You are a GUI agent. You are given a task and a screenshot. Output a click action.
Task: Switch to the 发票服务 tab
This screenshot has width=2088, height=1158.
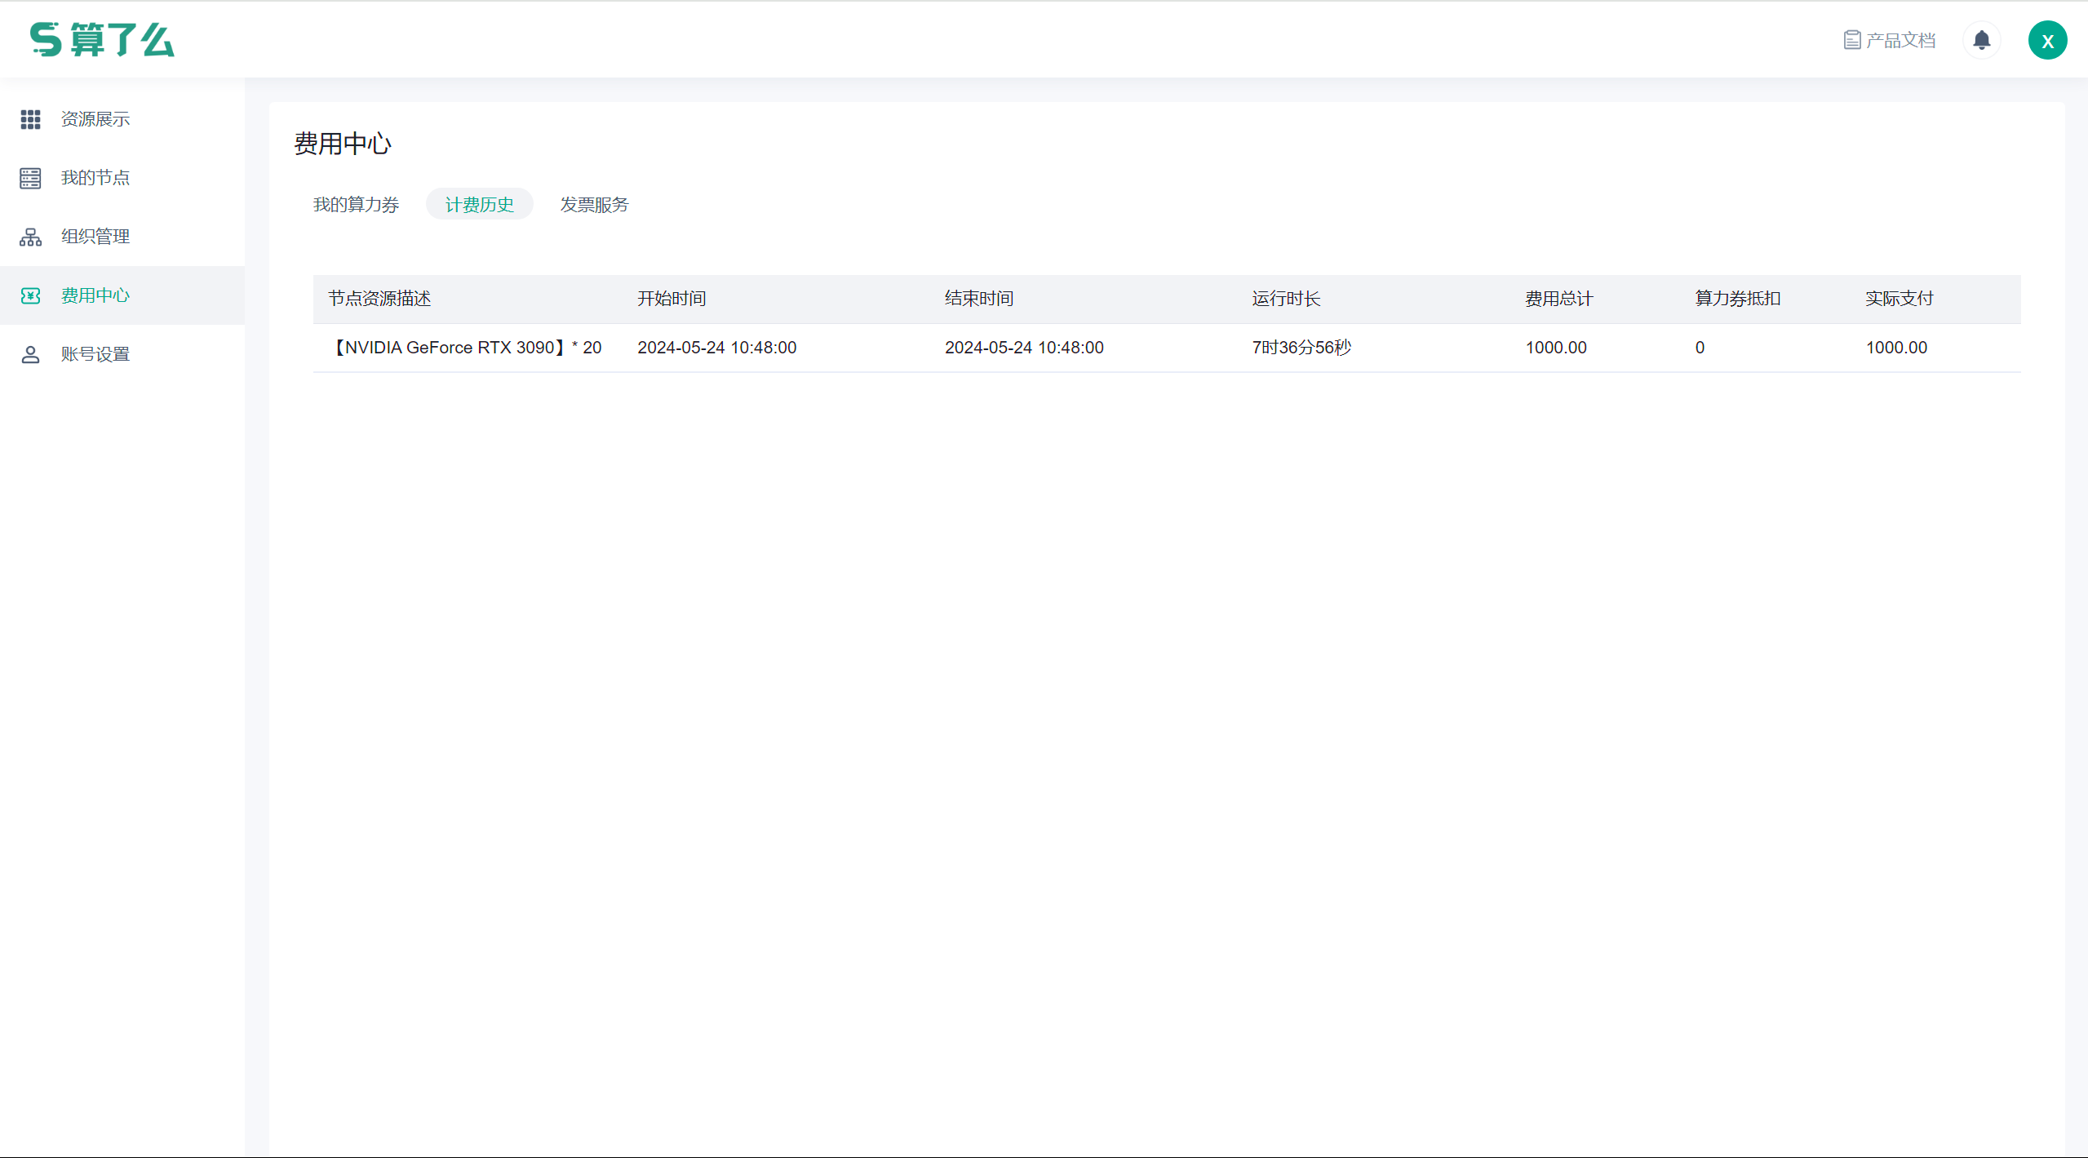tap(594, 204)
